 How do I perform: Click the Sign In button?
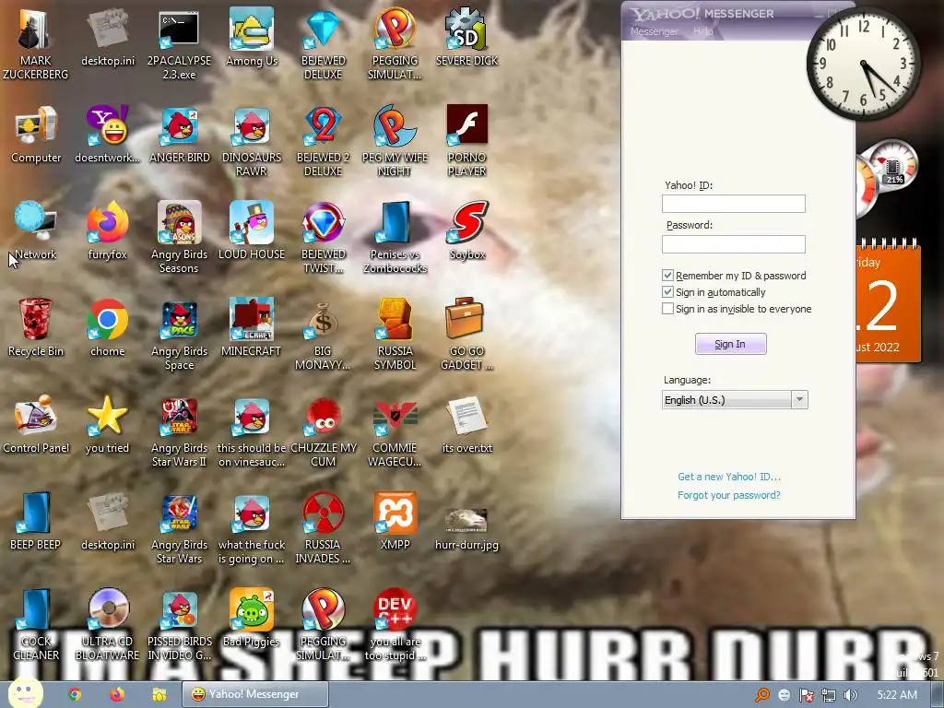pyautogui.click(x=730, y=344)
